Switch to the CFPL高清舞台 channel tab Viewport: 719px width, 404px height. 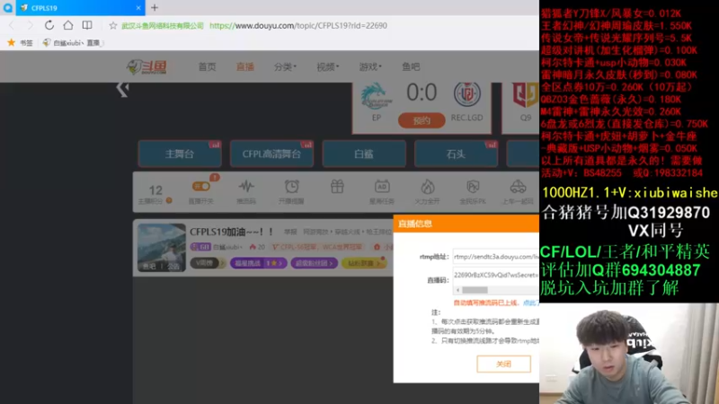pos(271,154)
